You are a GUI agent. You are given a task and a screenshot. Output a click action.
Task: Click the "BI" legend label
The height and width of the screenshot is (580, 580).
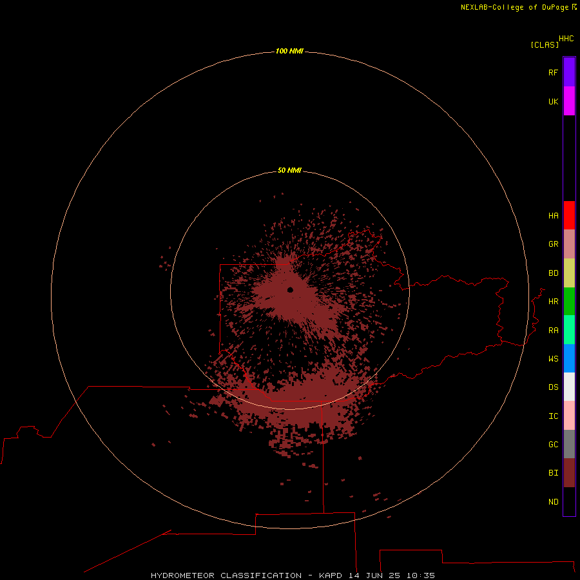coord(553,473)
